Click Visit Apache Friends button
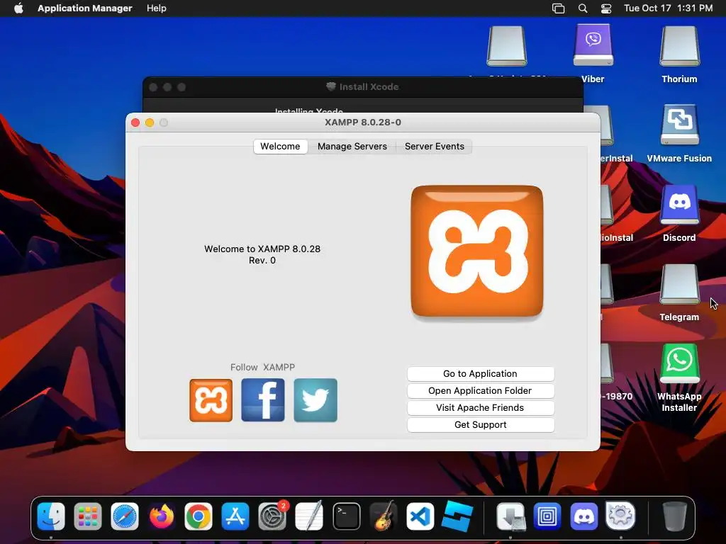The height and width of the screenshot is (544, 726). click(480, 408)
